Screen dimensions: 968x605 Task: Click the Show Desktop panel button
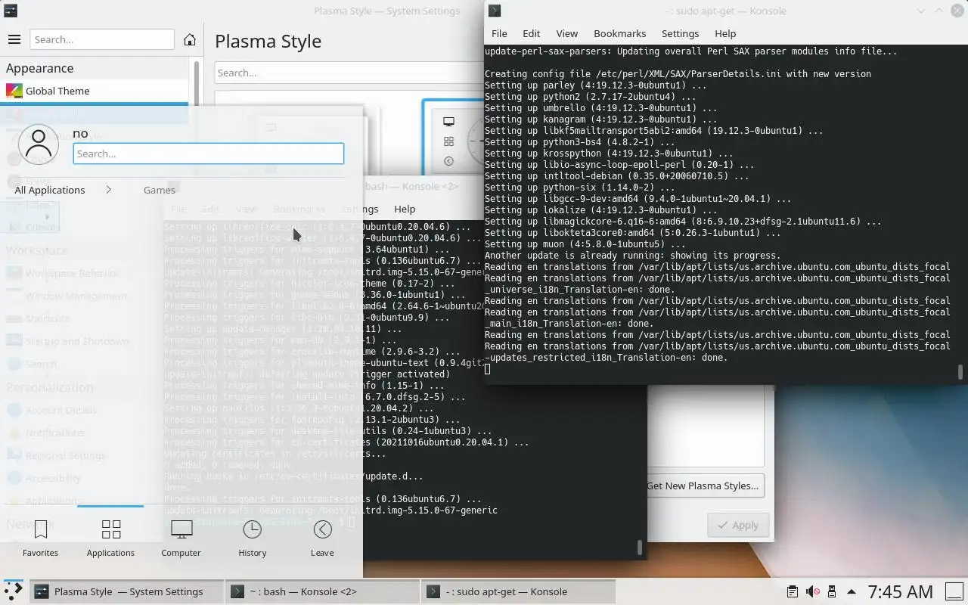954,591
